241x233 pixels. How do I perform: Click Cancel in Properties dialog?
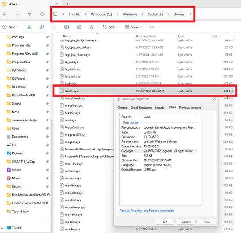[x=186, y=222]
